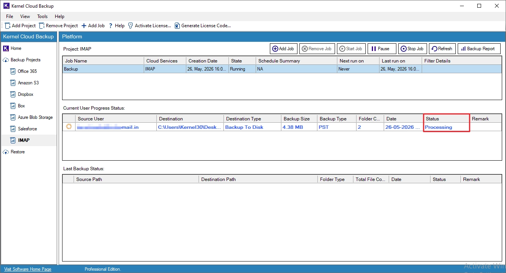Click the Start Job button
Viewport: 506px width, 273px height.
point(351,49)
